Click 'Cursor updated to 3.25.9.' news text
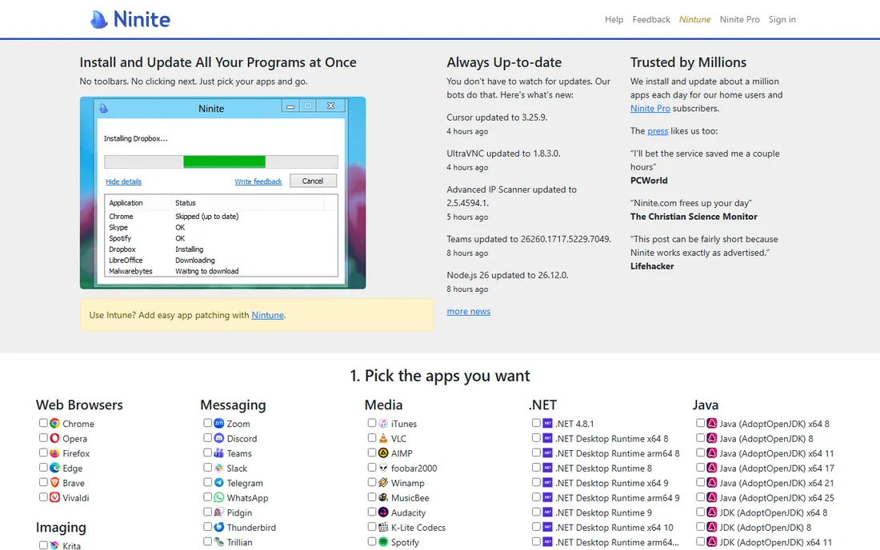This screenshot has width=880, height=550. coord(497,118)
